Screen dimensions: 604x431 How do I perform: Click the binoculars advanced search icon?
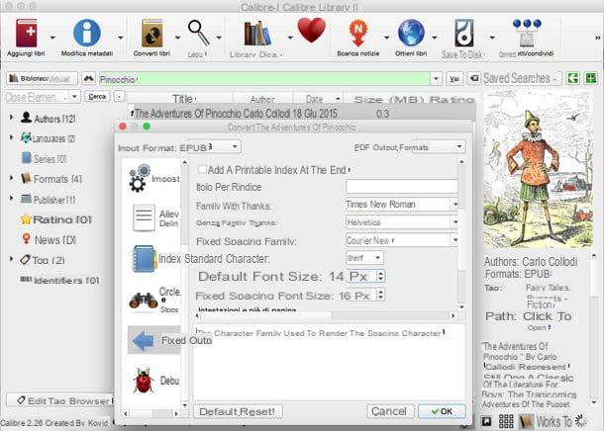[x=88, y=79]
